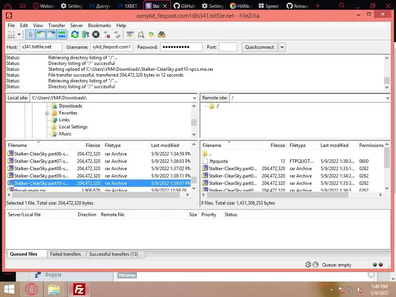Disconnect from the current server
This screenshot has width=396, height=297.
107,34
